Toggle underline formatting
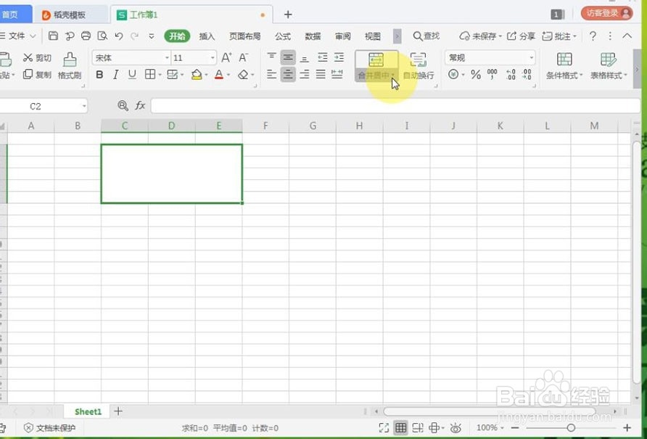Screen dimensions: 647x439 coord(132,75)
